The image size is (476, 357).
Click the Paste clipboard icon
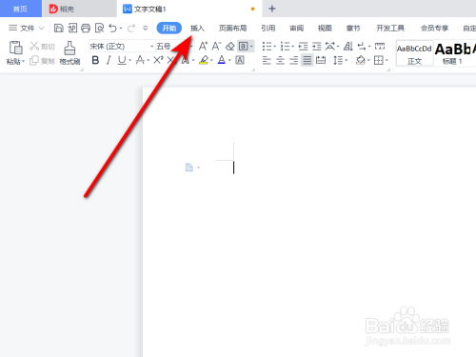pos(15,48)
